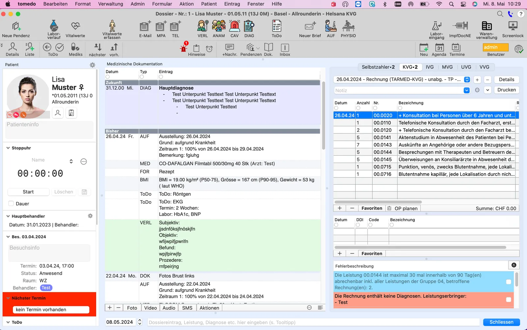Collapse the Stoppuhr section
This screenshot has width=527, height=330.
[x=8, y=148]
